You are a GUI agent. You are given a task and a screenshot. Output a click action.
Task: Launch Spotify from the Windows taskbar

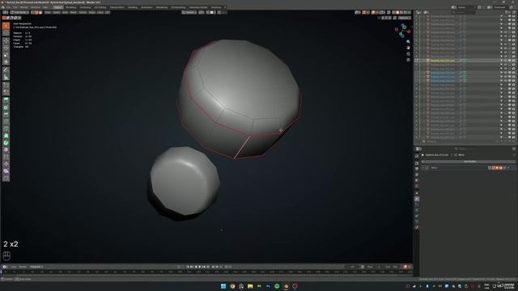pos(277,286)
